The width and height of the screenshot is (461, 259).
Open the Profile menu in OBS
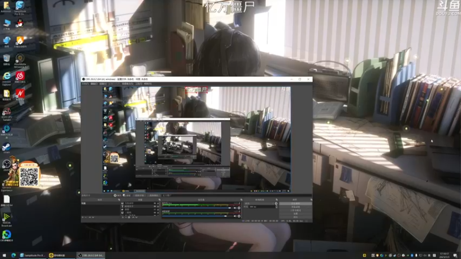[115, 83]
